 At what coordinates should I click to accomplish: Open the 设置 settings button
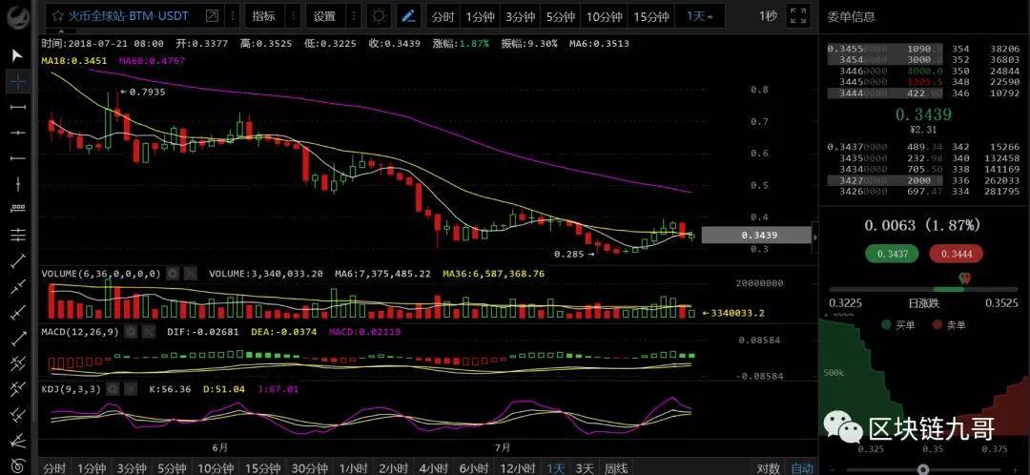tap(325, 16)
